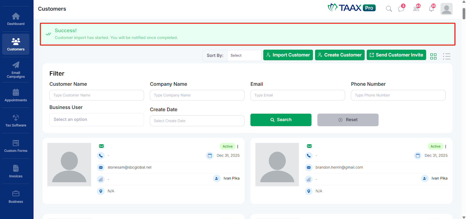Go to the Invoices section
This screenshot has width=466, height=219.
[16, 171]
